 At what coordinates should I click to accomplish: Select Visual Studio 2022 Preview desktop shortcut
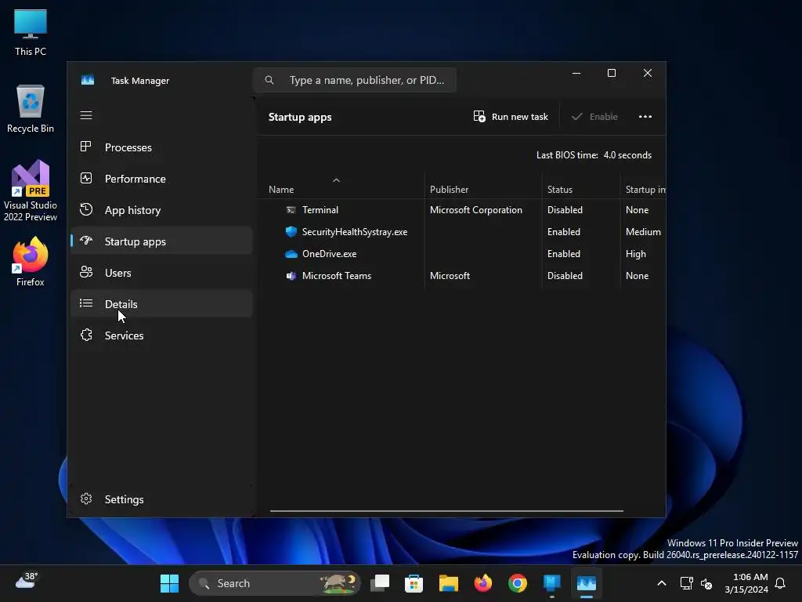(x=31, y=190)
